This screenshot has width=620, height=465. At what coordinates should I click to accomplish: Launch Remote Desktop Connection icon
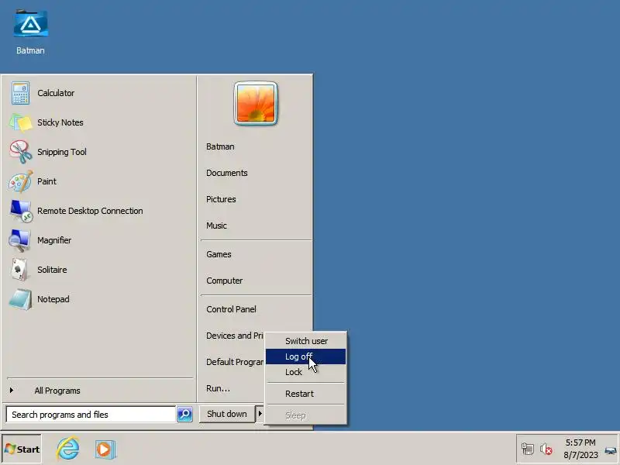point(20,211)
